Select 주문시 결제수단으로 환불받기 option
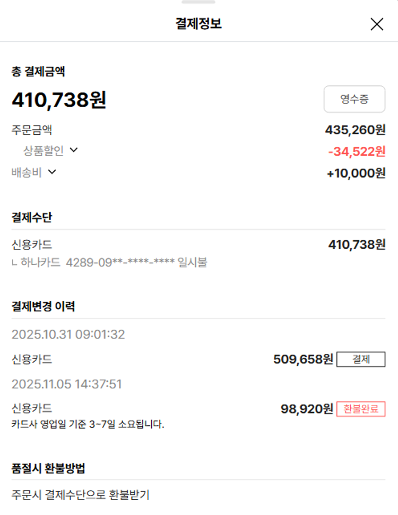The width and height of the screenshot is (398, 515). pos(80,495)
